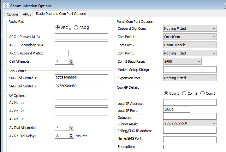Enable the Encryption checkbox

pos(165,147)
